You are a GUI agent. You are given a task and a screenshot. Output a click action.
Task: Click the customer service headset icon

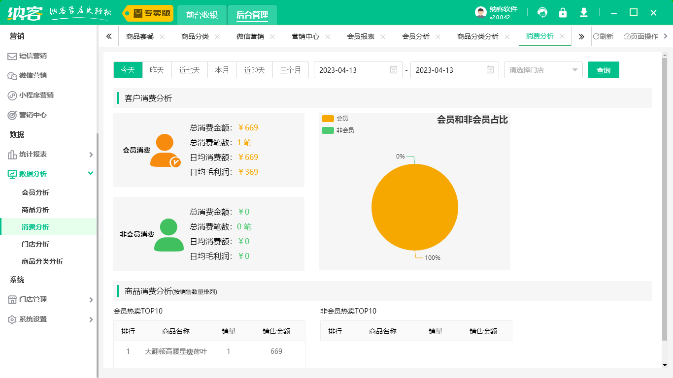[542, 12]
